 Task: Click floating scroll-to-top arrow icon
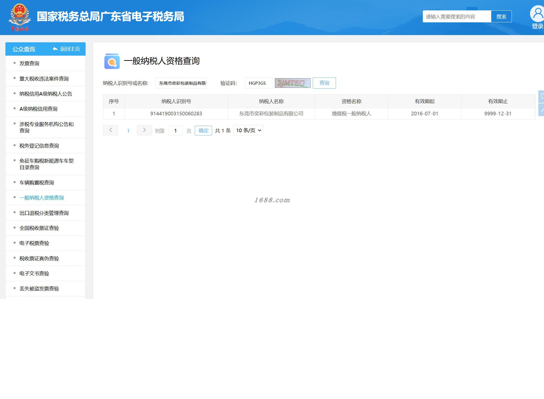tap(541, 110)
